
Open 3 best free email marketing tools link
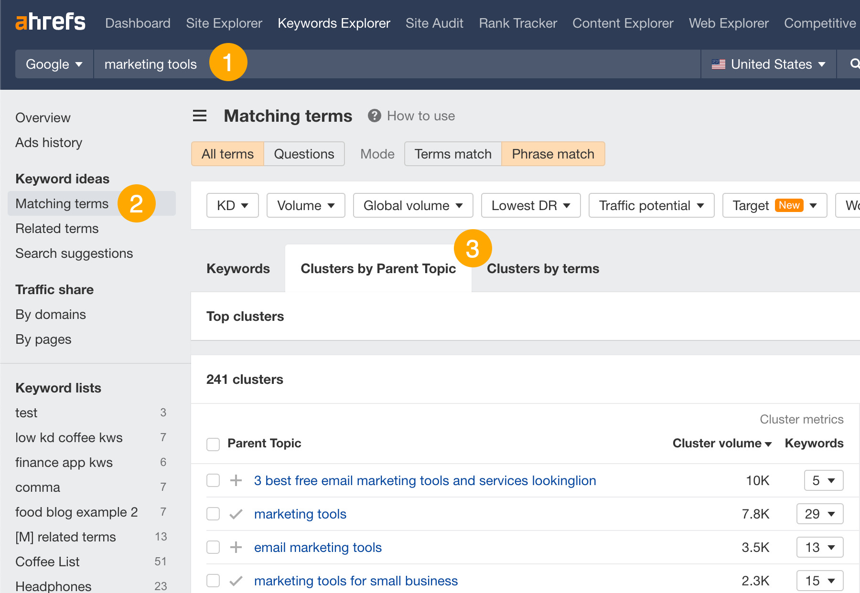(425, 480)
